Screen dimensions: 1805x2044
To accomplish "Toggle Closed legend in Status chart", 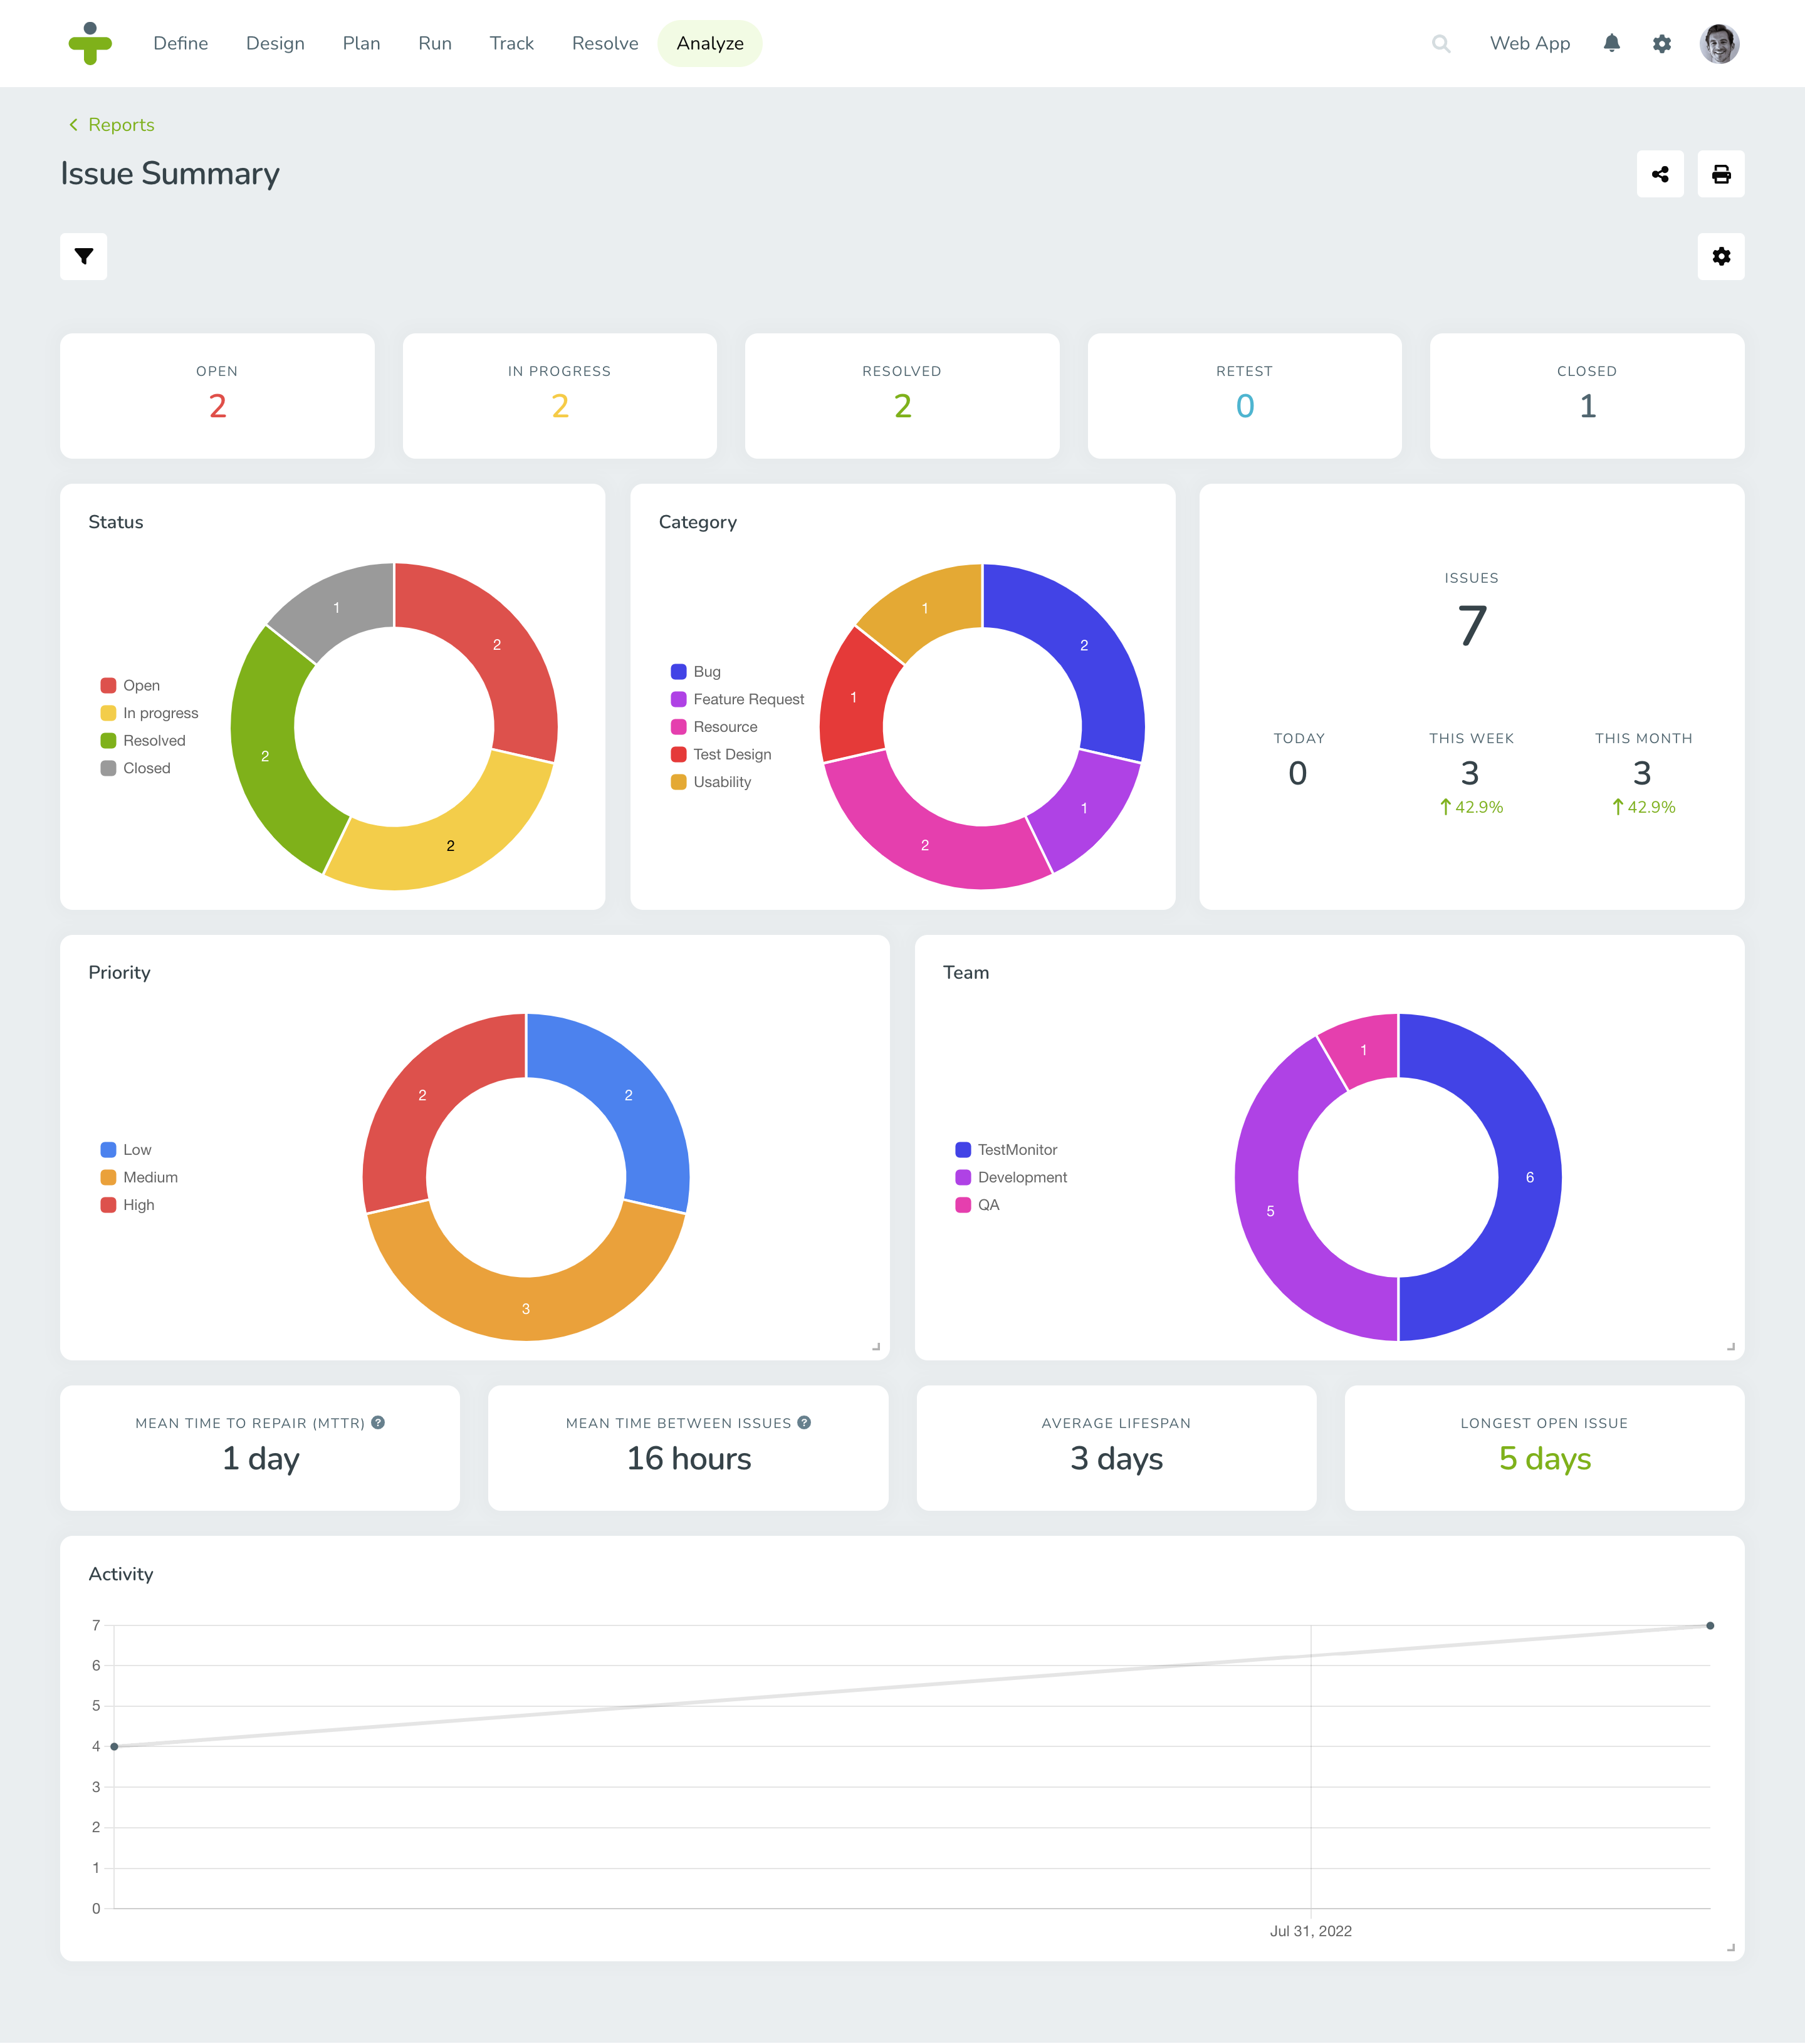I will point(135,768).
